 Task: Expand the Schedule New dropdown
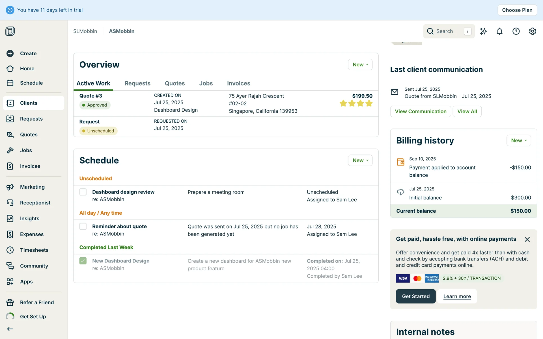coord(360,160)
